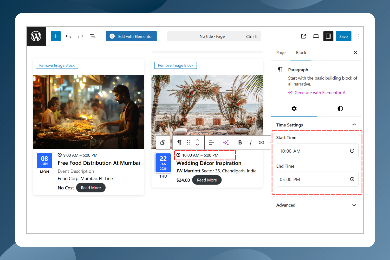The image size is (390, 260).
Task: Toggle italic formatting
Action: [251, 142]
